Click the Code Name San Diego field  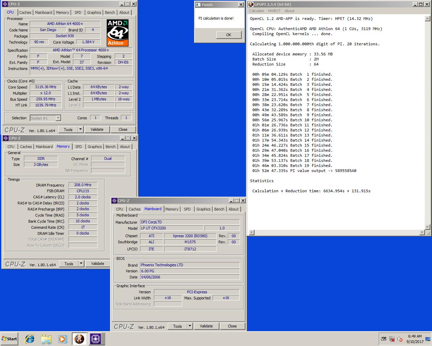(x=48, y=30)
